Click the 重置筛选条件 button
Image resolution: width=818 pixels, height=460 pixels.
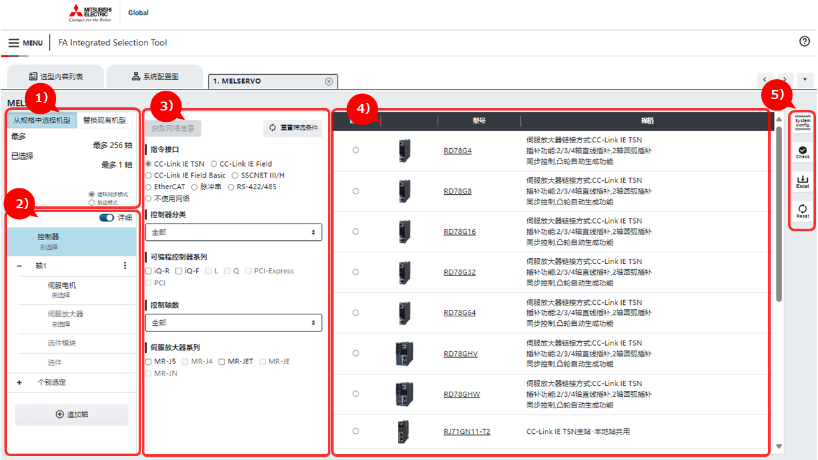click(293, 128)
